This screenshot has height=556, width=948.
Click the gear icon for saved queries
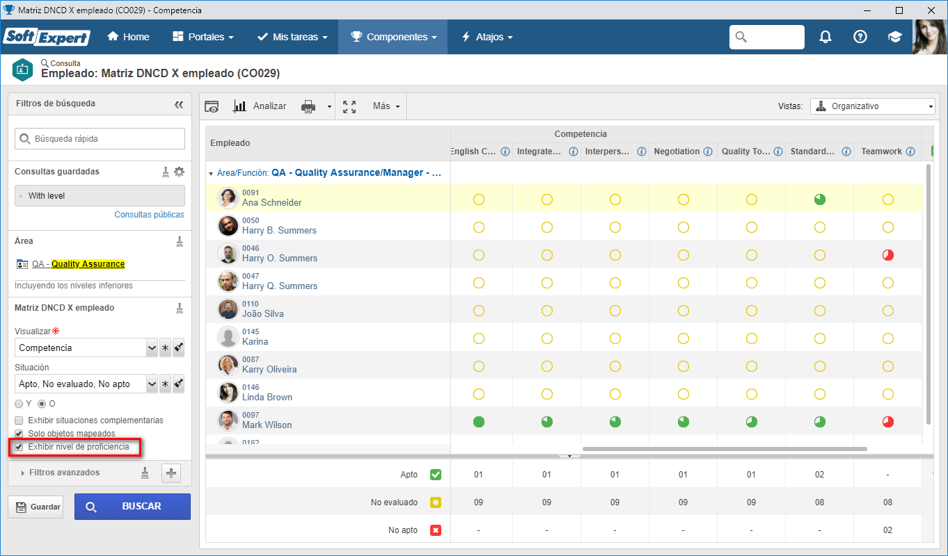(x=179, y=172)
